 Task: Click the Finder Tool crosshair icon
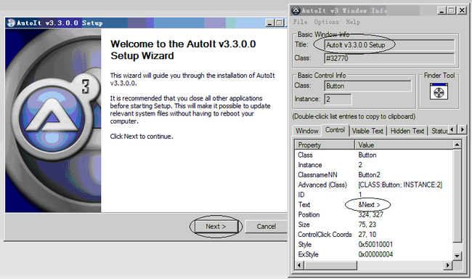[x=439, y=92]
